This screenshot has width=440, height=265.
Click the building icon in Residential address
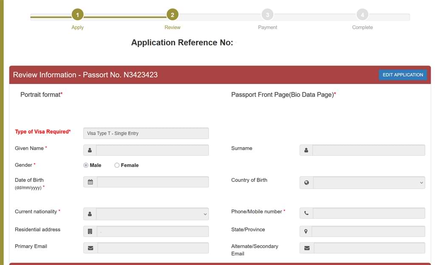click(x=90, y=231)
